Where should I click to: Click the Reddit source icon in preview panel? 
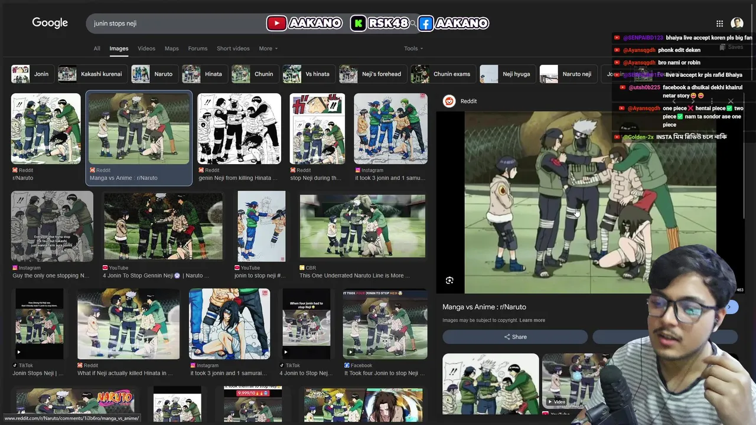coord(449,101)
